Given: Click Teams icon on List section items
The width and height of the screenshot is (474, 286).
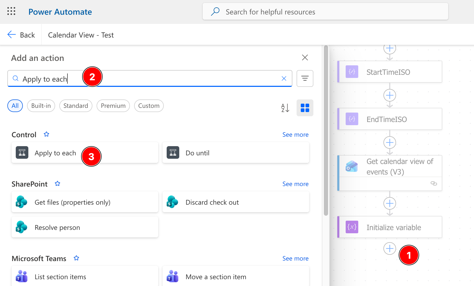Looking at the screenshot, I should pos(22,276).
